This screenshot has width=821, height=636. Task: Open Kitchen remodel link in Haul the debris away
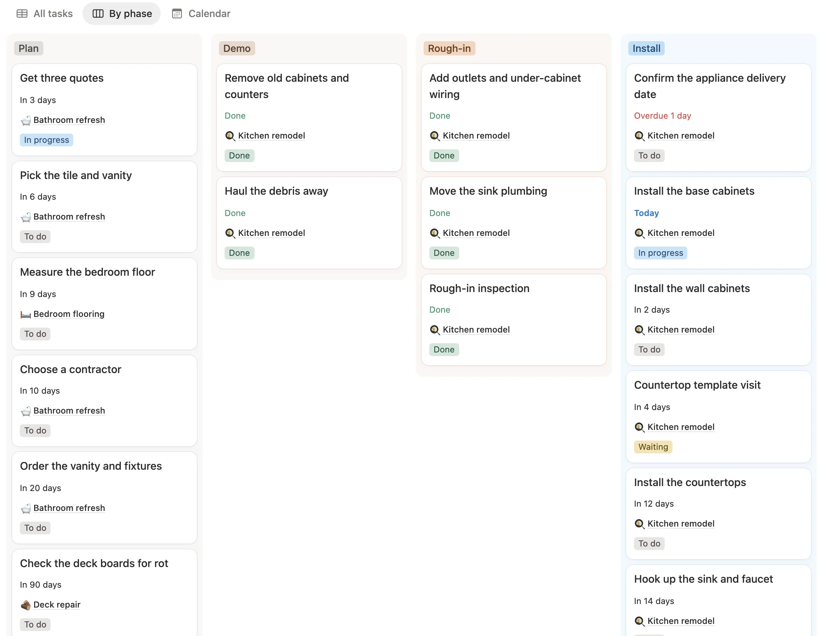[x=272, y=233]
